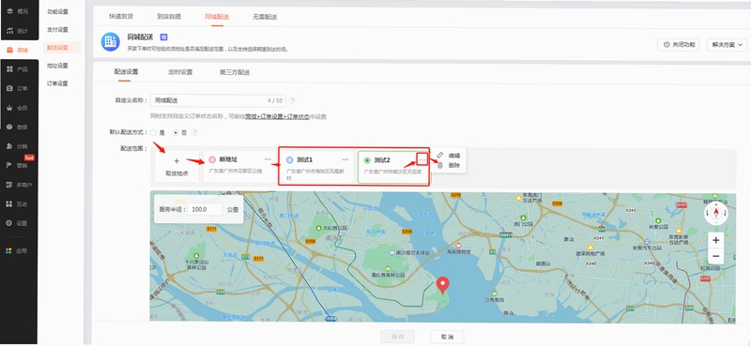Open 概况 in the dark sidebar
The height and width of the screenshot is (346, 751).
(18, 11)
